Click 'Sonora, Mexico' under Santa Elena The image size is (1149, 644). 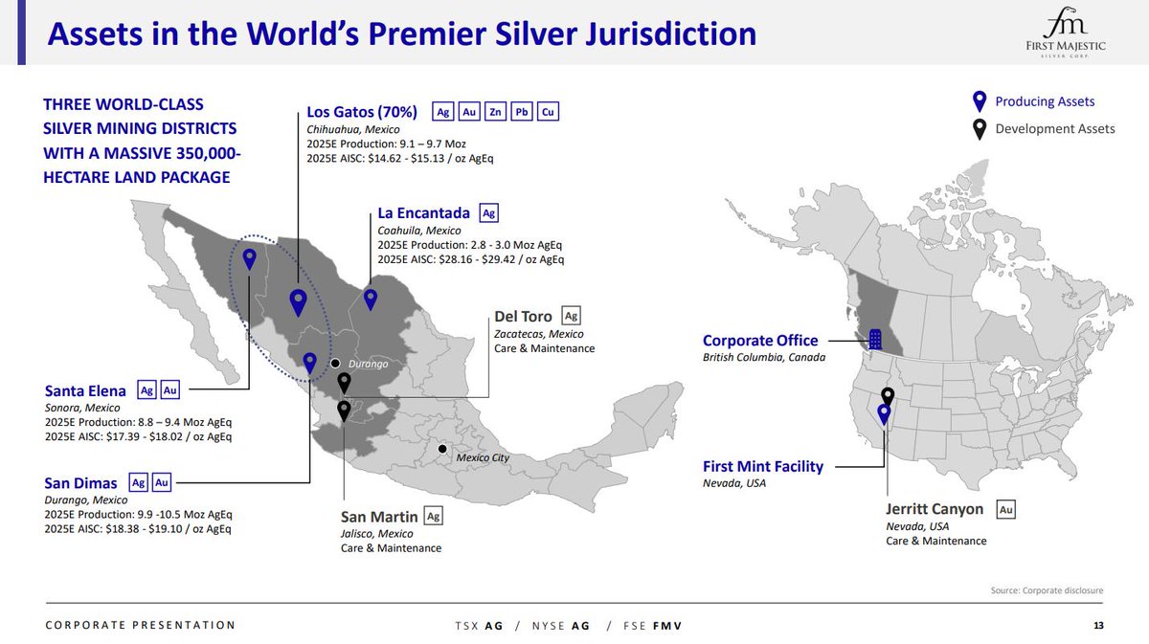point(81,408)
